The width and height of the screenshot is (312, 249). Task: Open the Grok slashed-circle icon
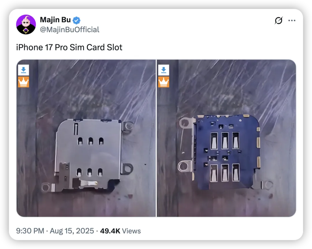pyautogui.click(x=278, y=20)
